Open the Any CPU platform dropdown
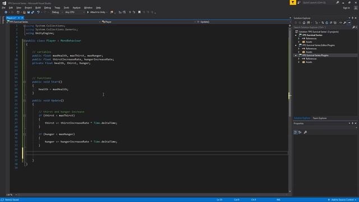359x202 pixels. click(x=75, y=12)
